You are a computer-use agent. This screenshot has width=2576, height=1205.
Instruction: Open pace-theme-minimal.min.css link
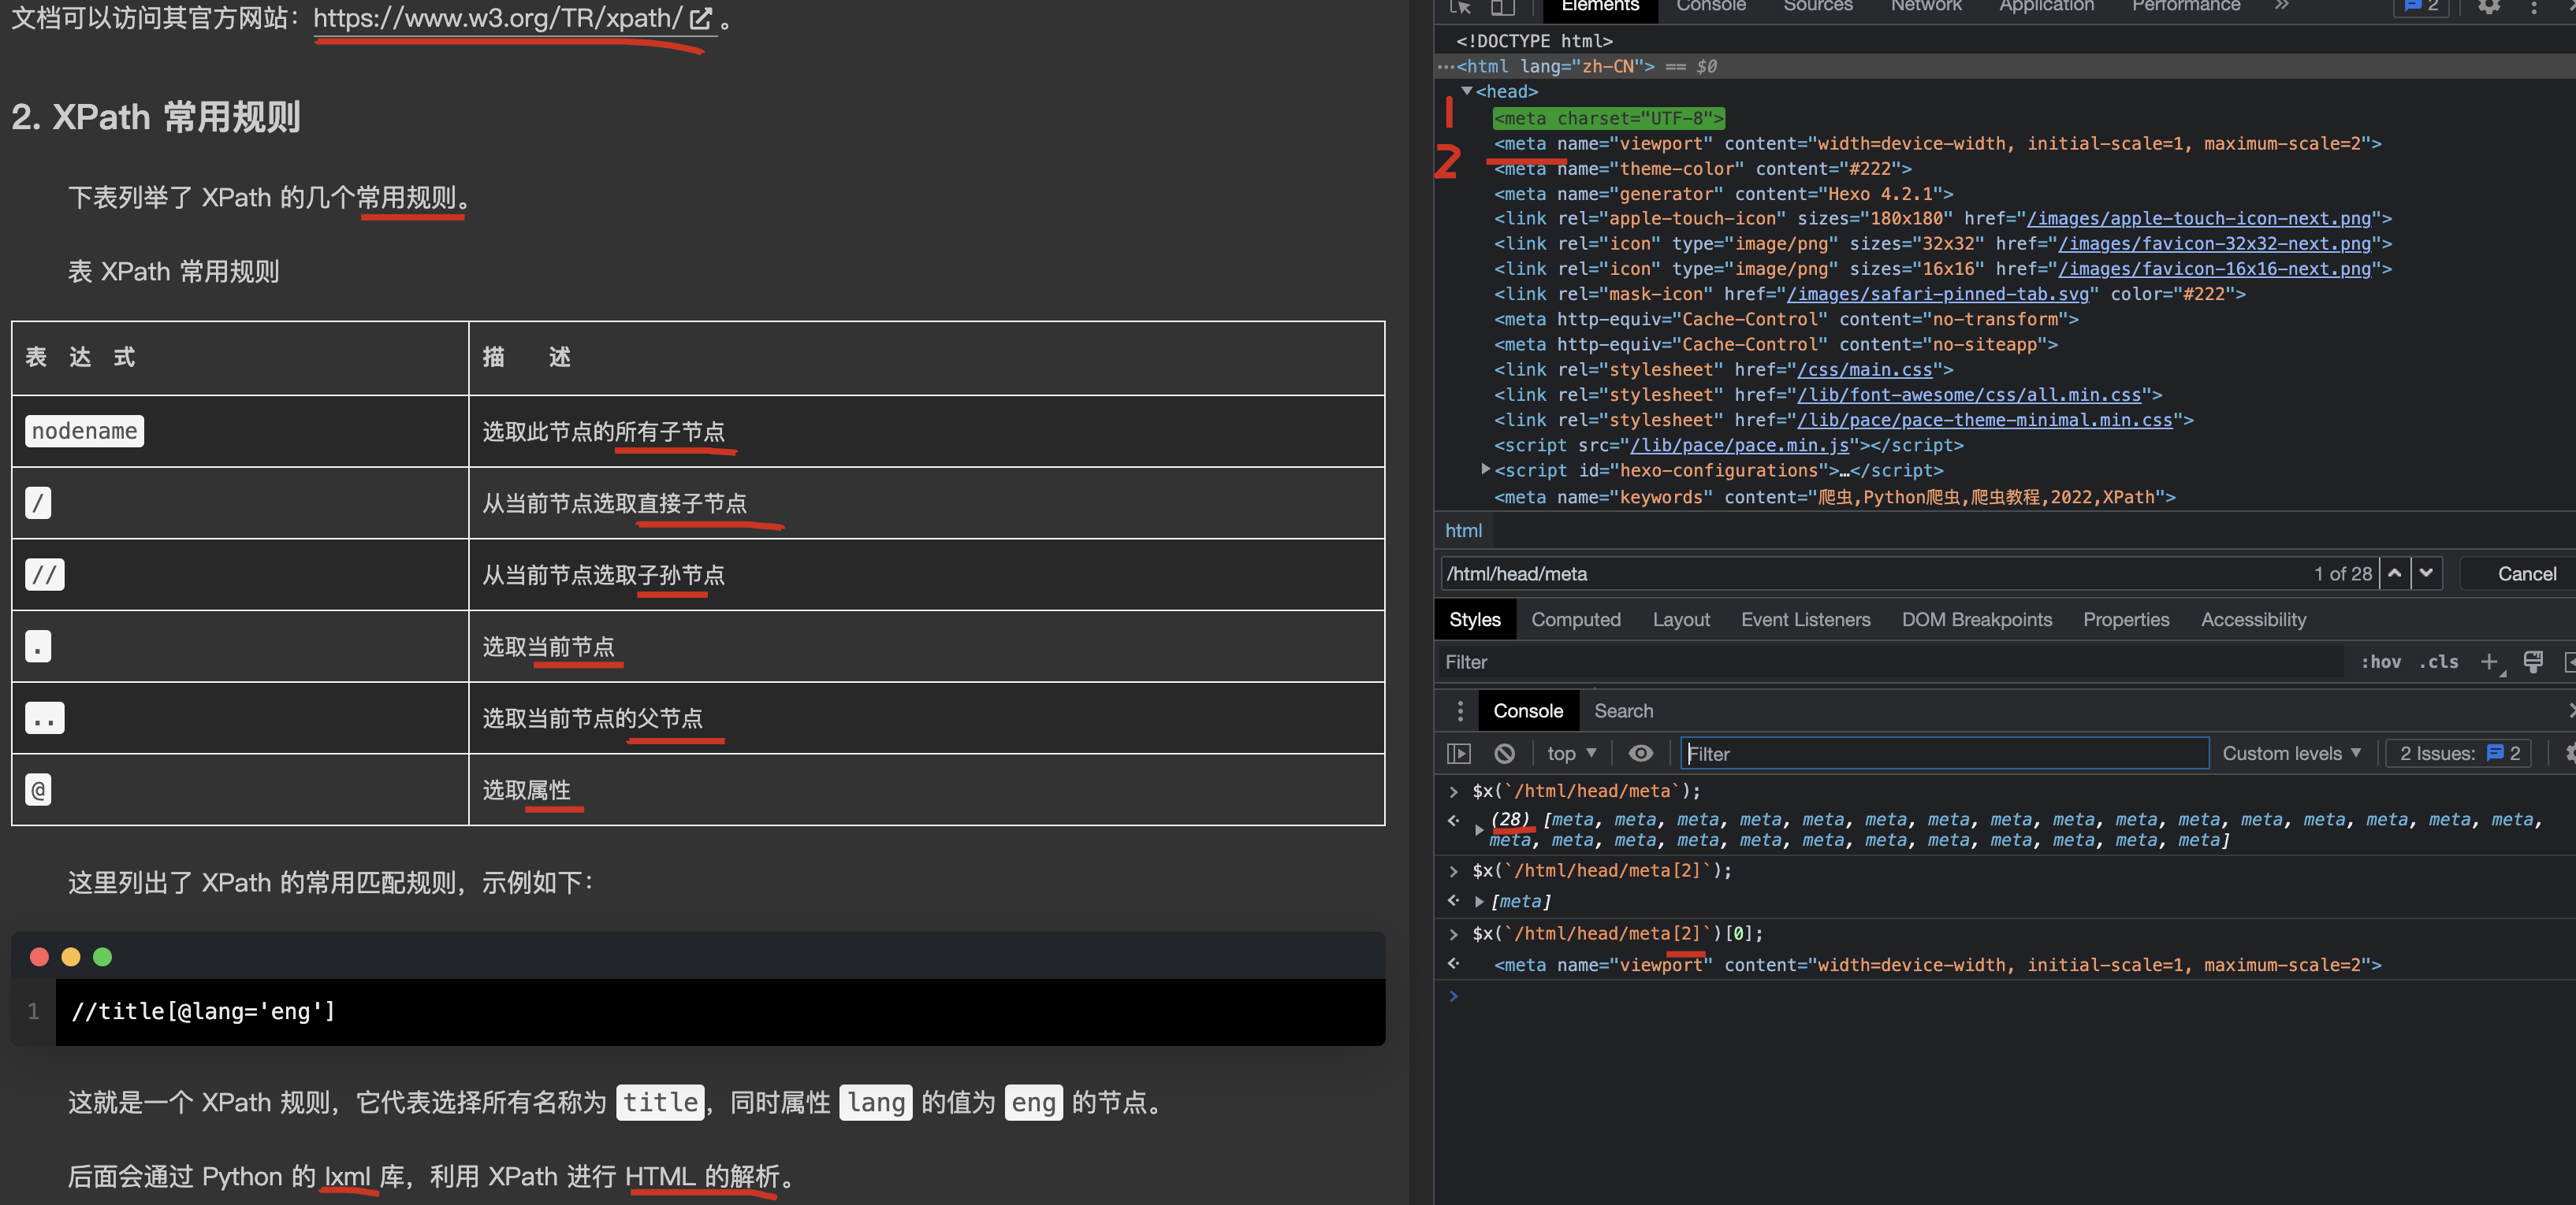pyautogui.click(x=1985, y=420)
